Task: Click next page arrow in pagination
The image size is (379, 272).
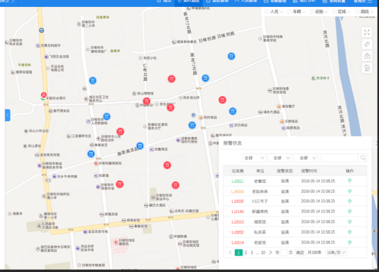Action: [x=270, y=252]
